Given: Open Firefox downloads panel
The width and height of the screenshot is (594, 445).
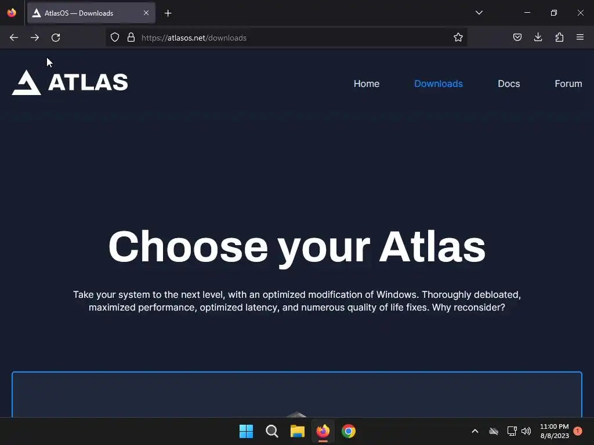Looking at the screenshot, I should click(x=538, y=38).
